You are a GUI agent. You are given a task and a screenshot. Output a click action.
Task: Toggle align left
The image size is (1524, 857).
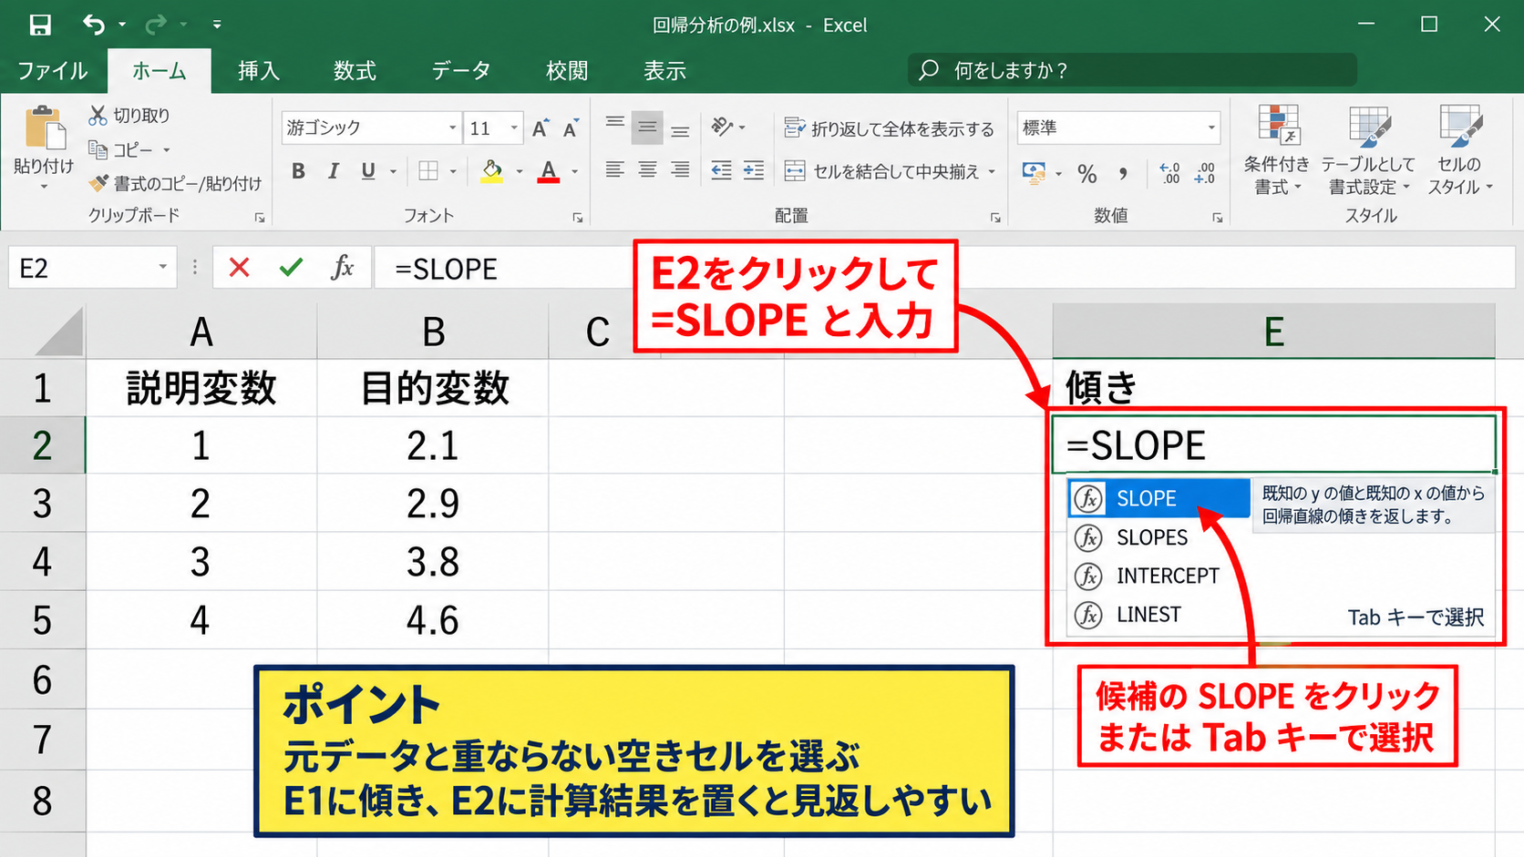(x=615, y=170)
